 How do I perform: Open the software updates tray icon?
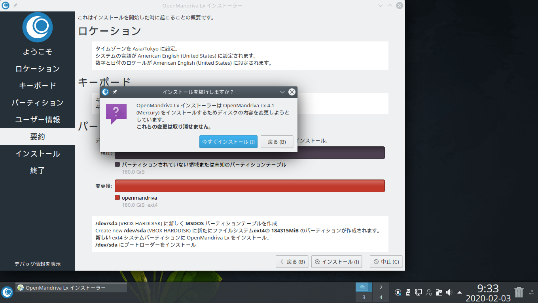tap(398, 292)
